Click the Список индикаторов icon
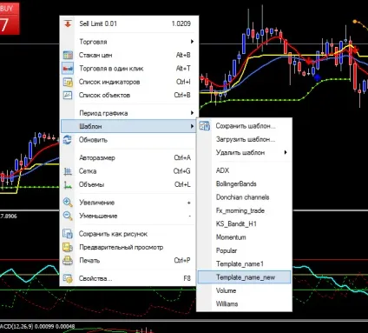 tap(68, 82)
